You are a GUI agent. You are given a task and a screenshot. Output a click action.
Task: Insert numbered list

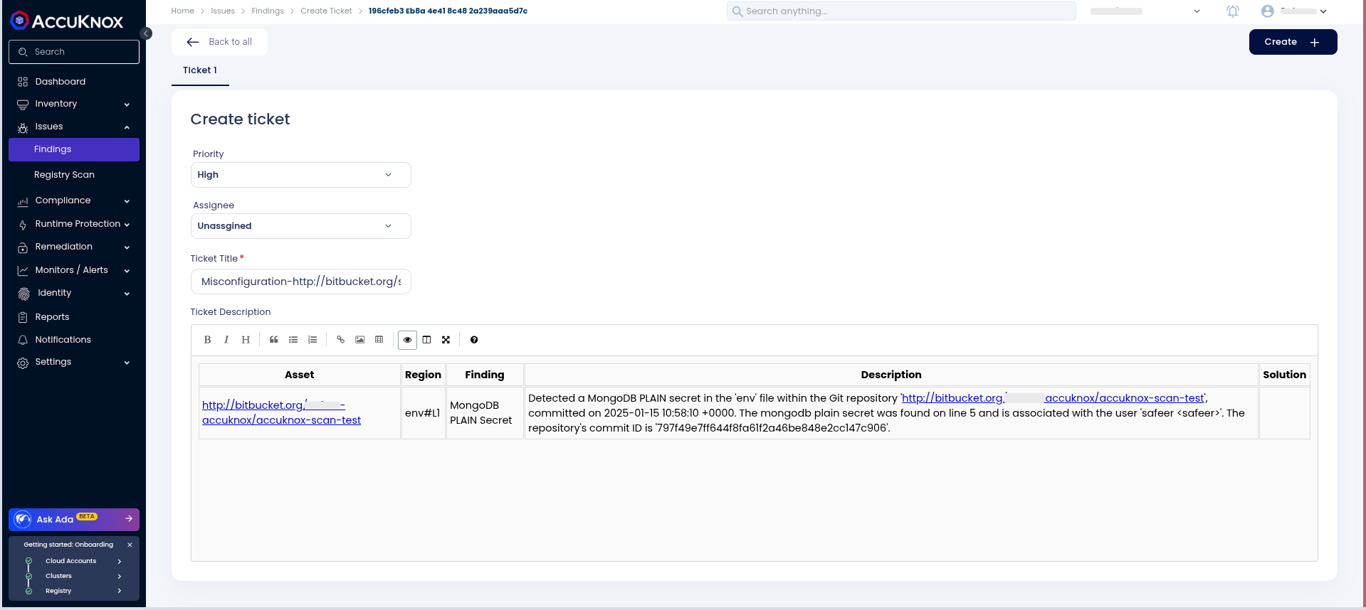(x=312, y=340)
